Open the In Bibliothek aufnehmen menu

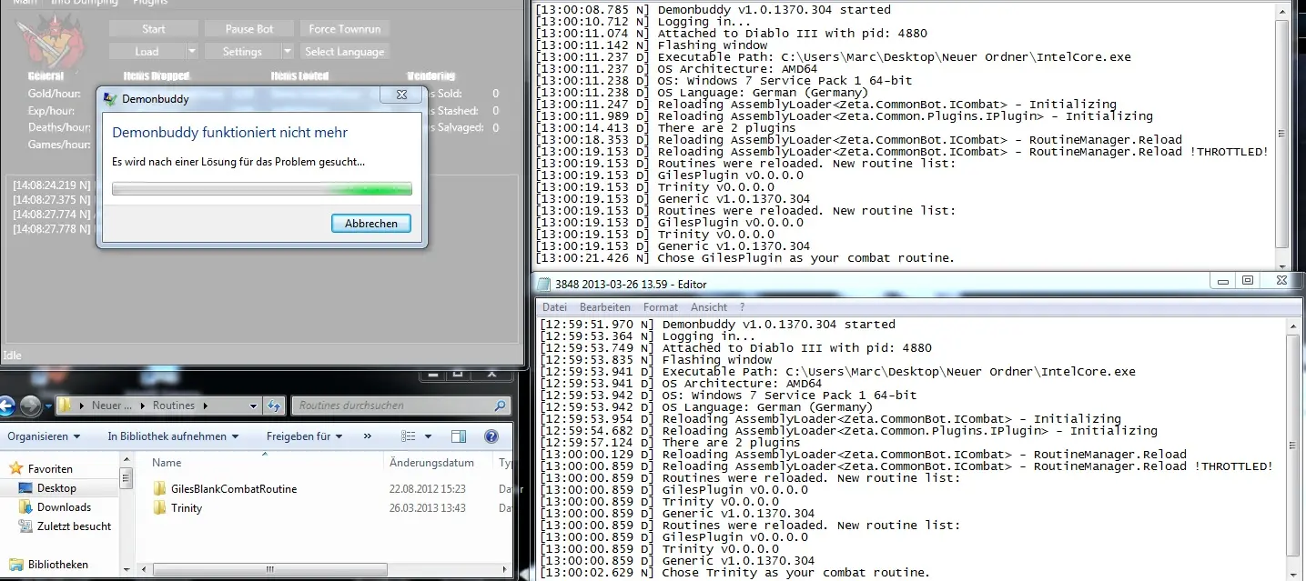pos(173,436)
